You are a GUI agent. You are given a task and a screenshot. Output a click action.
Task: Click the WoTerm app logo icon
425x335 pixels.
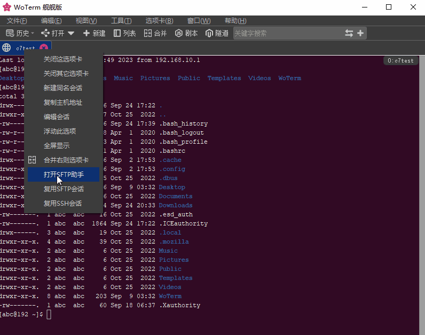(x=6, y=7)
